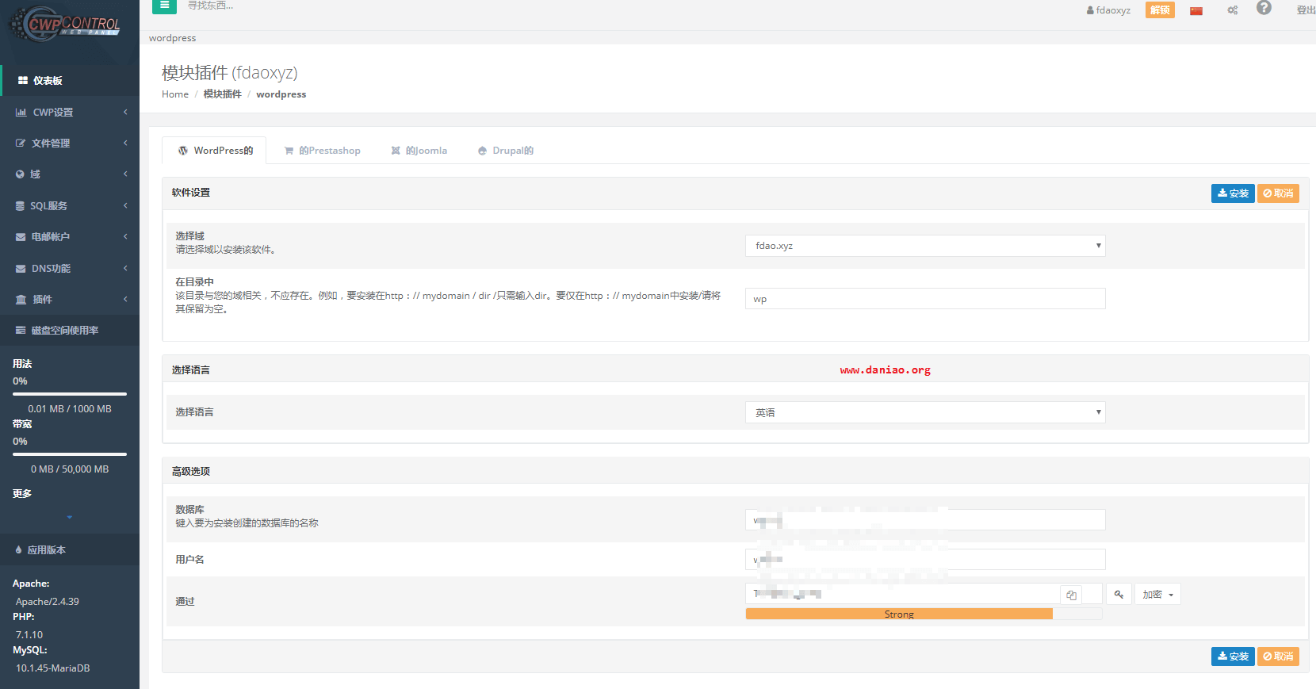Click the 电邮帐户 envelope icon
The width and height of the screenshot is (1316, 689).
(x=21, y=237)
